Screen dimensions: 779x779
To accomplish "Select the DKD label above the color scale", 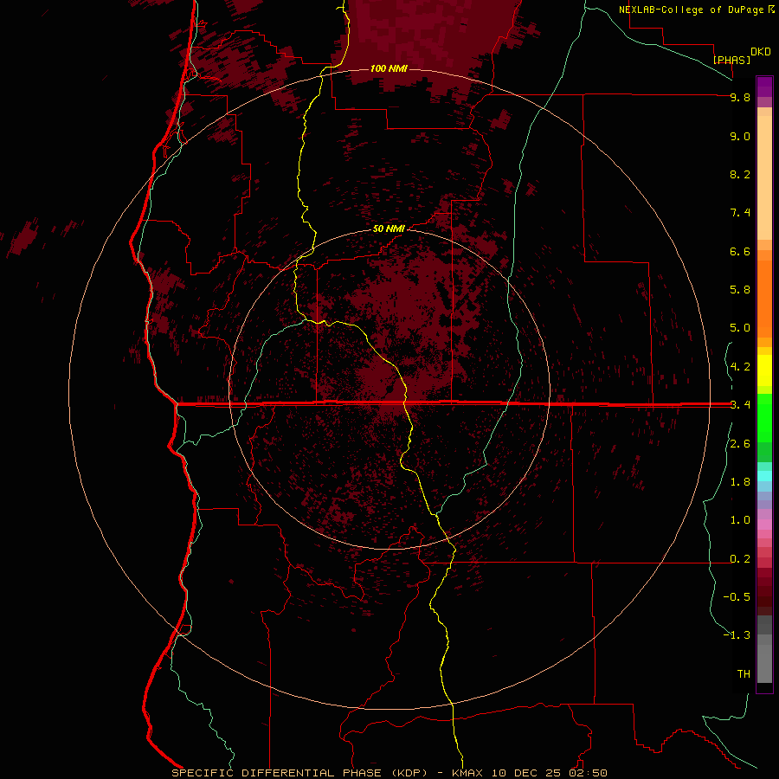I will point(761,52).
